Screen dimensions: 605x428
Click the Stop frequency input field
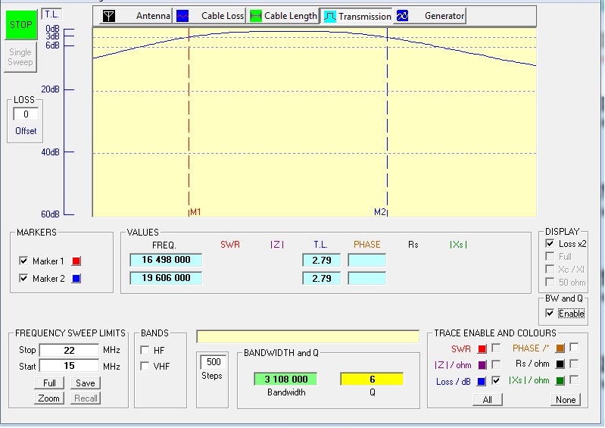(x=69, y=351)
